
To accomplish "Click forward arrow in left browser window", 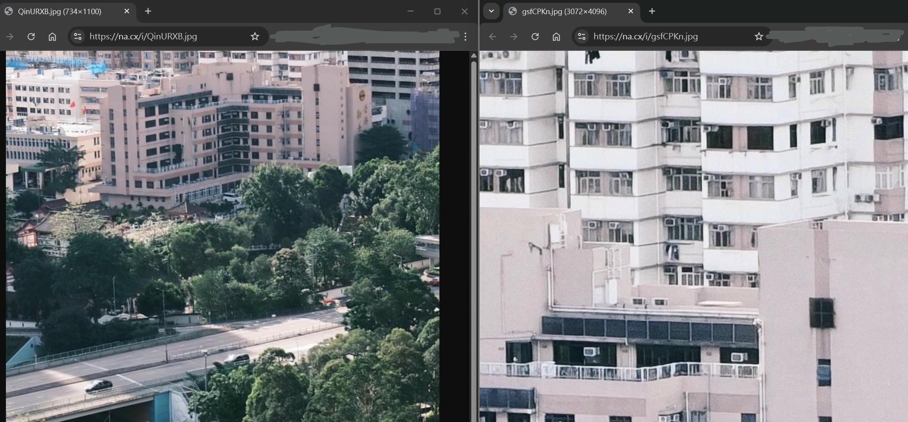I will tap(10, 37).
